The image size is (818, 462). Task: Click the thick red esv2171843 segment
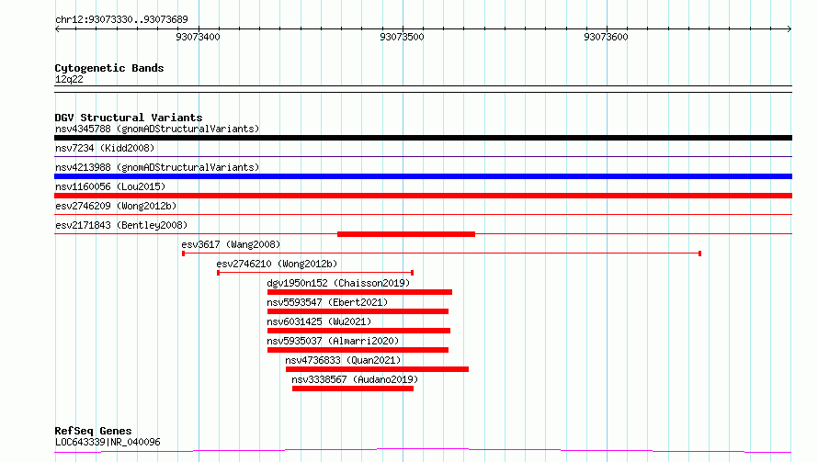click(406, 234)
